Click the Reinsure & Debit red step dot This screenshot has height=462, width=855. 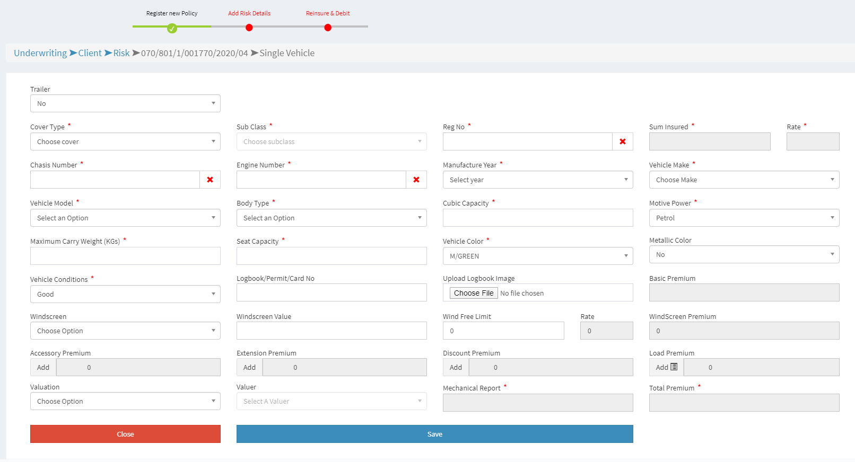click(x=328, y=28)
